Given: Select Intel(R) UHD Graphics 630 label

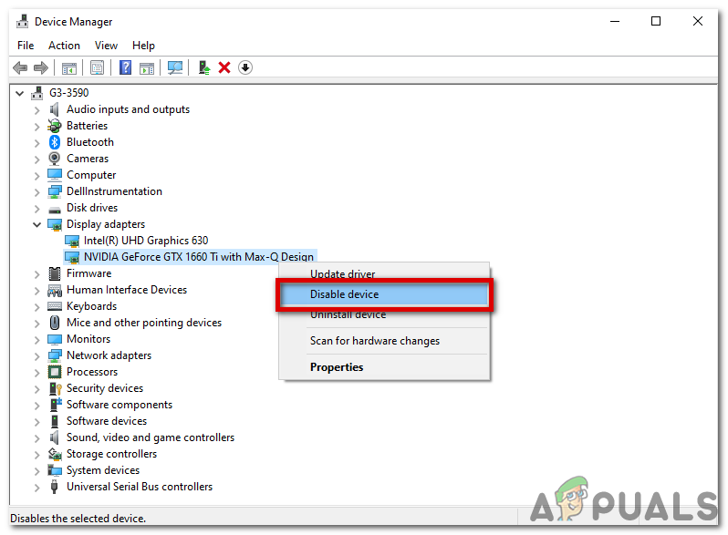Looking at the screenshot, I should tap(146, 241).
